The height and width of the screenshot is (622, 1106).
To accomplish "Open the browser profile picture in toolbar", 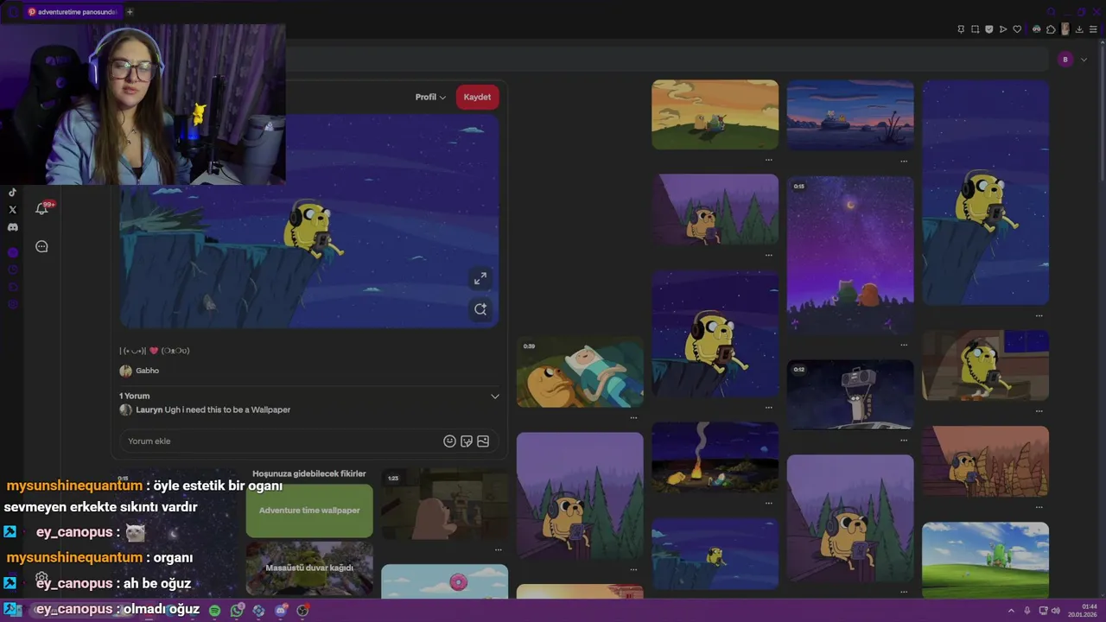I will pos(1065,29).
